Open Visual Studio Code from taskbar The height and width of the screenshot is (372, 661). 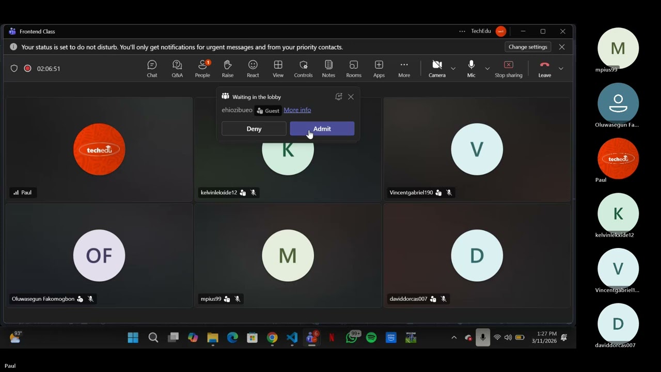pos(292,338)
